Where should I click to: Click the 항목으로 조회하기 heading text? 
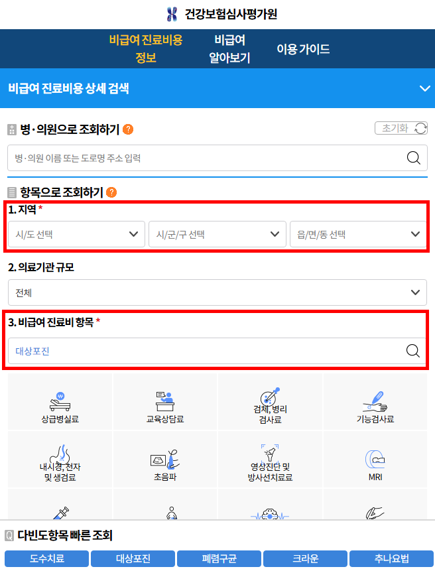pyautogui.click(x=62, y=192)
